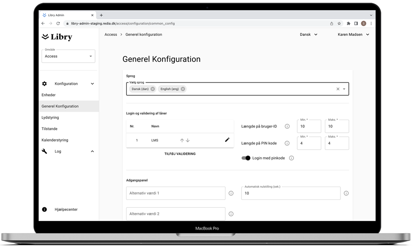413x248 pixels.
Task: Clear all selected languages with X
Action: (338, 89)
